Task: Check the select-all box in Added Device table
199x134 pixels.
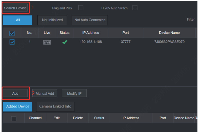Action: click(14, 118)
